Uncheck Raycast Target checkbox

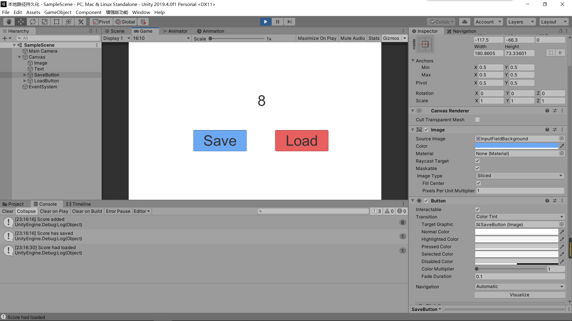tap(477, 161)
